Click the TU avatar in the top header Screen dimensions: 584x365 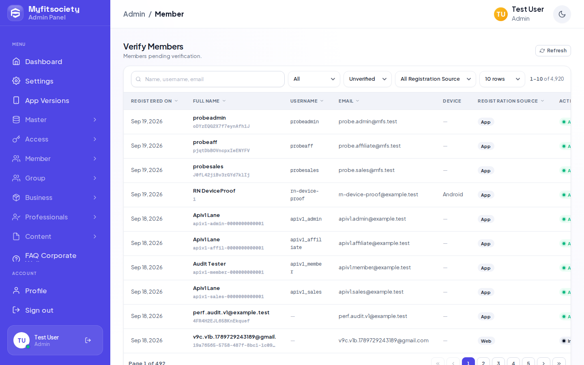pos(501,14)
